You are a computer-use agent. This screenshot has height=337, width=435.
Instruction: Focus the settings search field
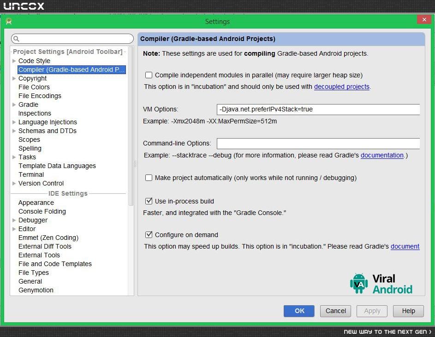(72, 39)
